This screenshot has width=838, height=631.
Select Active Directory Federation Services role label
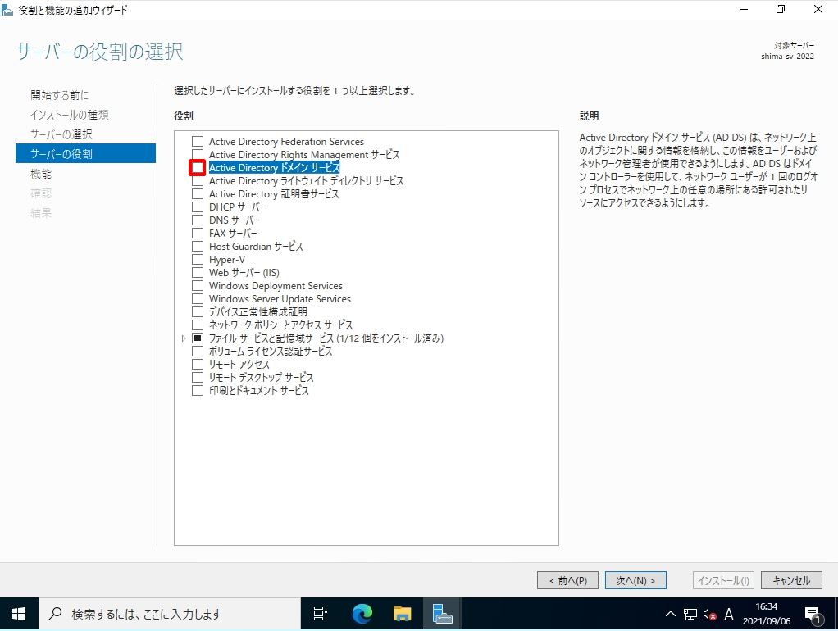point(286,141)
